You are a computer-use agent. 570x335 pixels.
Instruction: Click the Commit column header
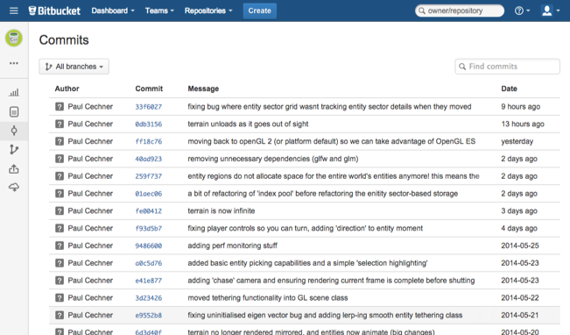point(149,89)
